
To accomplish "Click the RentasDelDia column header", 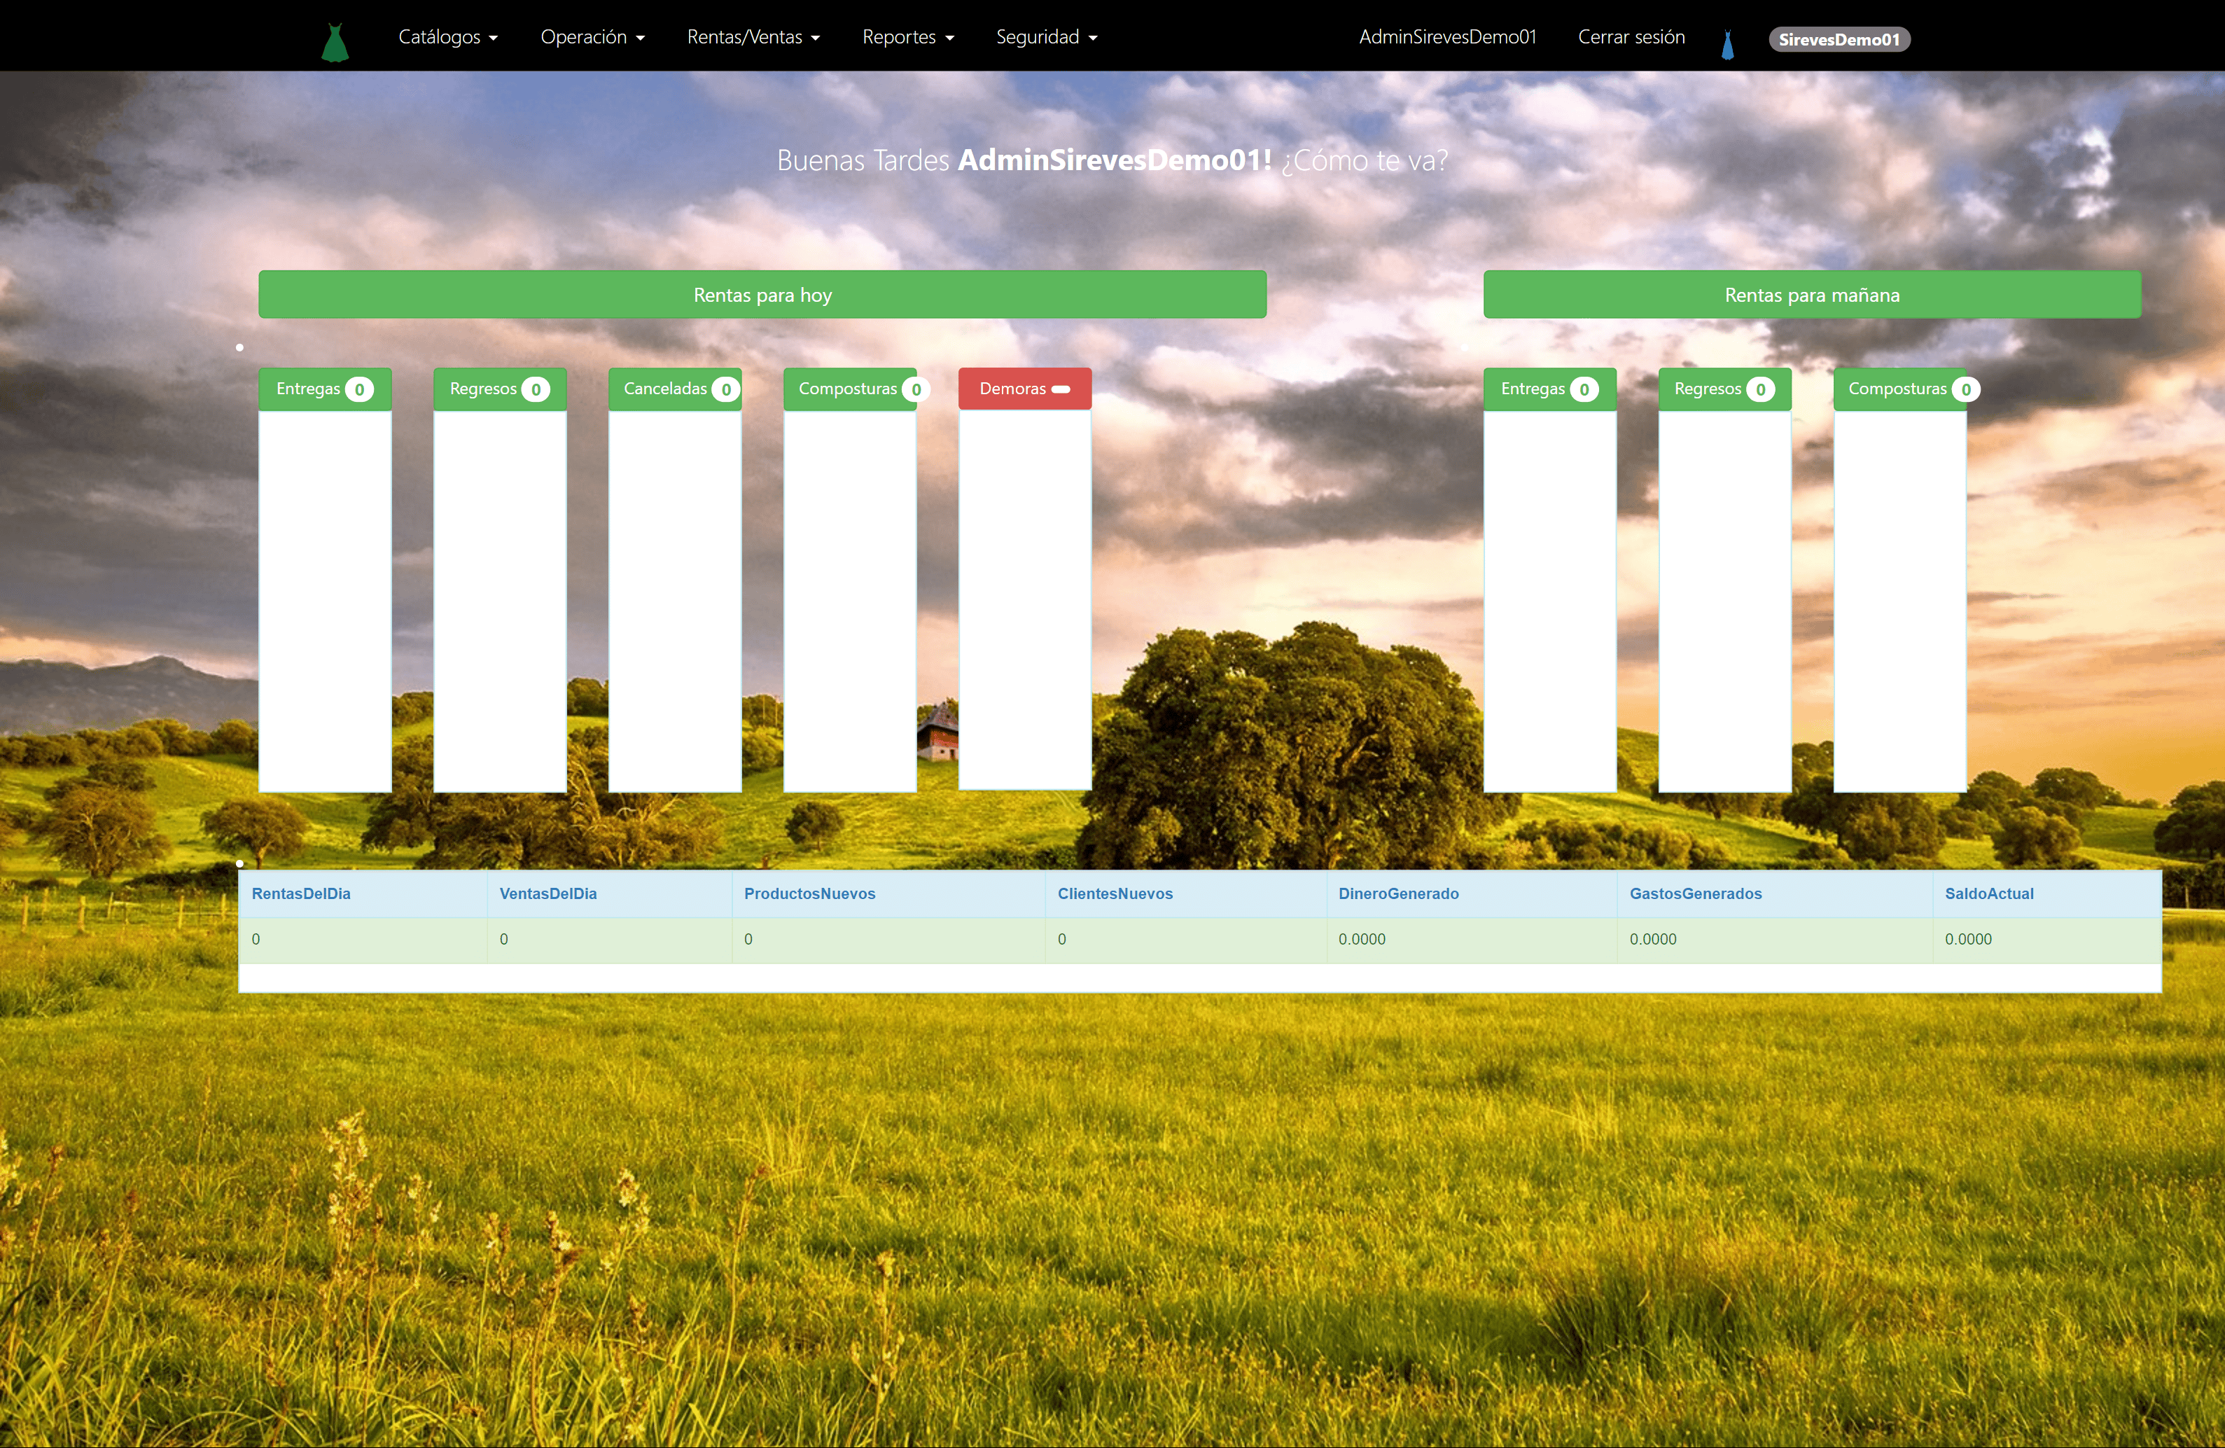I will 301,893.
